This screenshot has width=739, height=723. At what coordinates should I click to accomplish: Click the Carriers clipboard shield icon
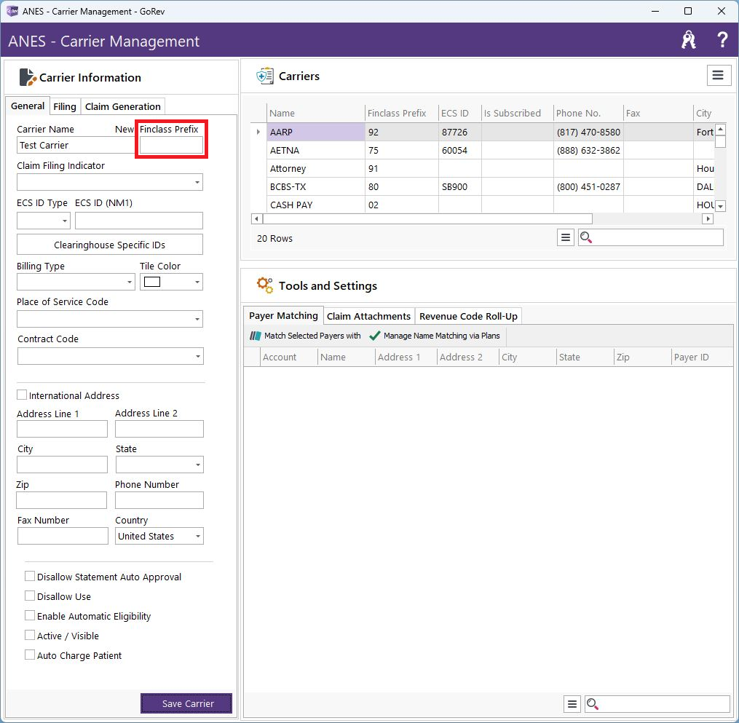click(x=265, y=76)
